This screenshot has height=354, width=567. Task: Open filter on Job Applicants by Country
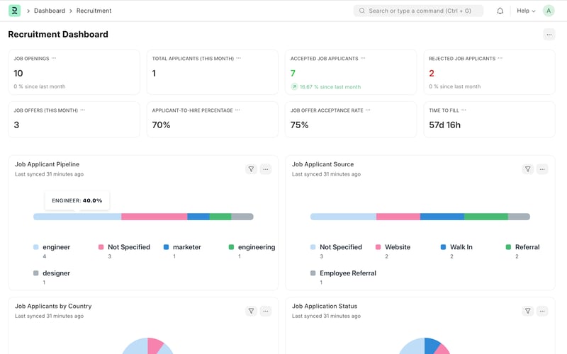[251, 311]
